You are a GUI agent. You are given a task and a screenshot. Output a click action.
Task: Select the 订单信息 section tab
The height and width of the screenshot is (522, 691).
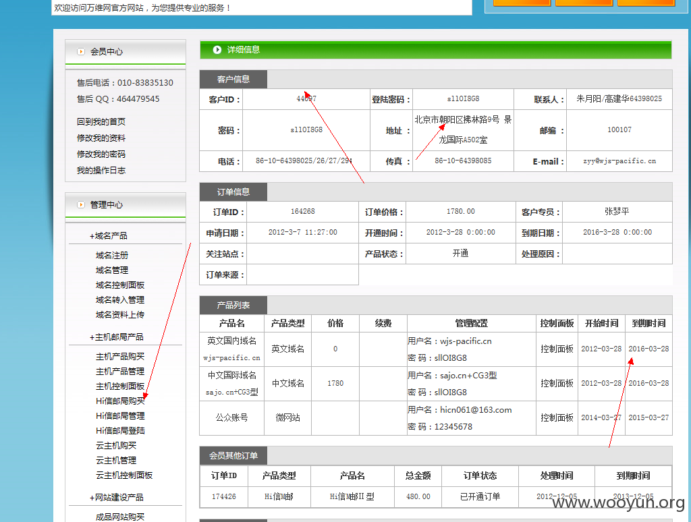233,192
